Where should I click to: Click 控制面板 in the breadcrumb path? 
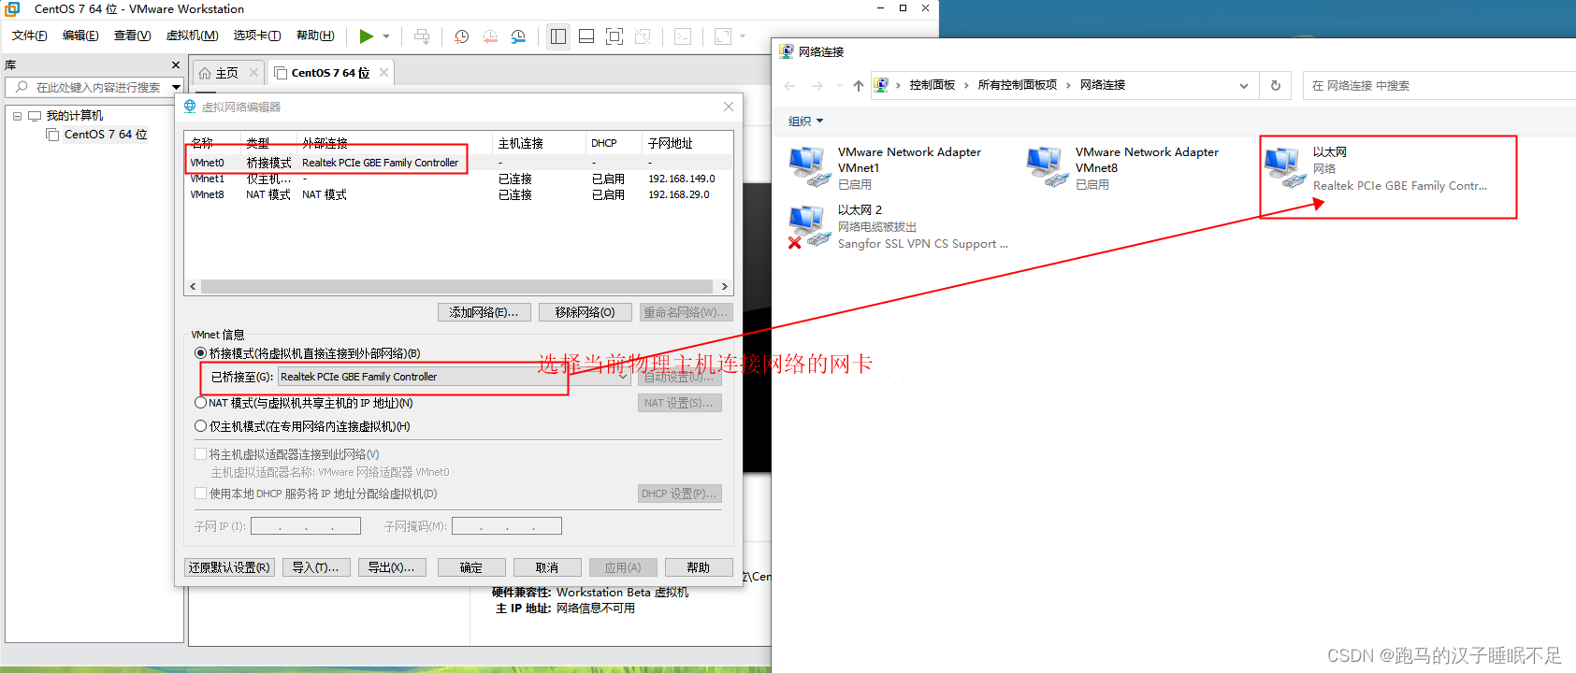coord(933,85)
